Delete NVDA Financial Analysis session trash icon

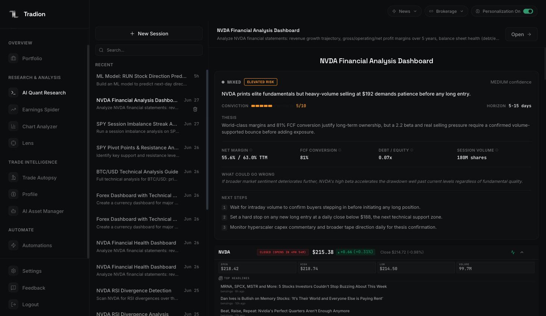click(195, 109)
